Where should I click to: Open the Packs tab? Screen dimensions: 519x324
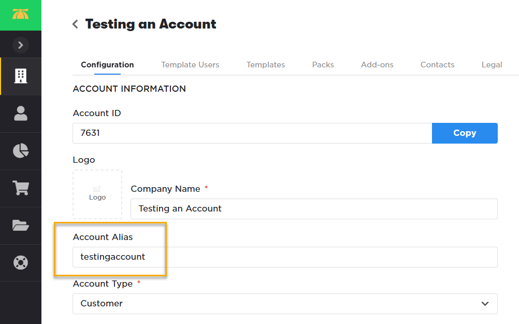point(323,65)
